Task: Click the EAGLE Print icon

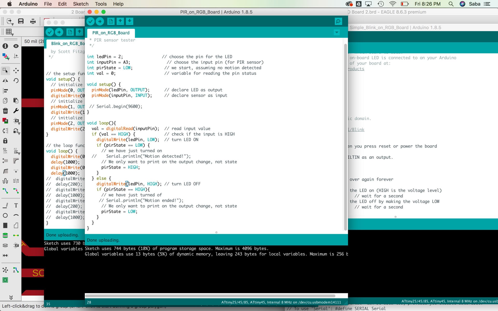Action: 33,21
